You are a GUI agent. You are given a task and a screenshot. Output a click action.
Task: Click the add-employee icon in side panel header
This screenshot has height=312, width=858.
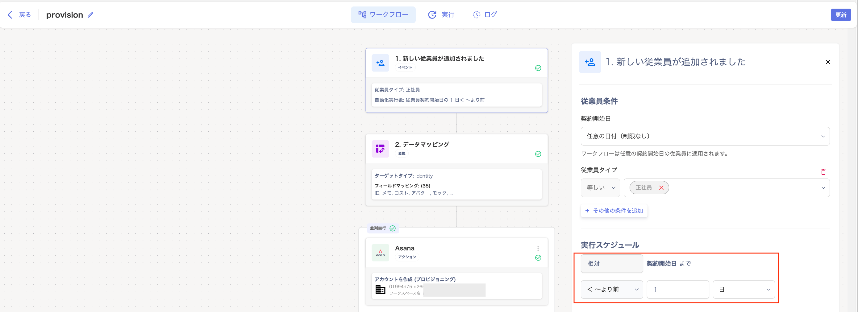[590, 62]
